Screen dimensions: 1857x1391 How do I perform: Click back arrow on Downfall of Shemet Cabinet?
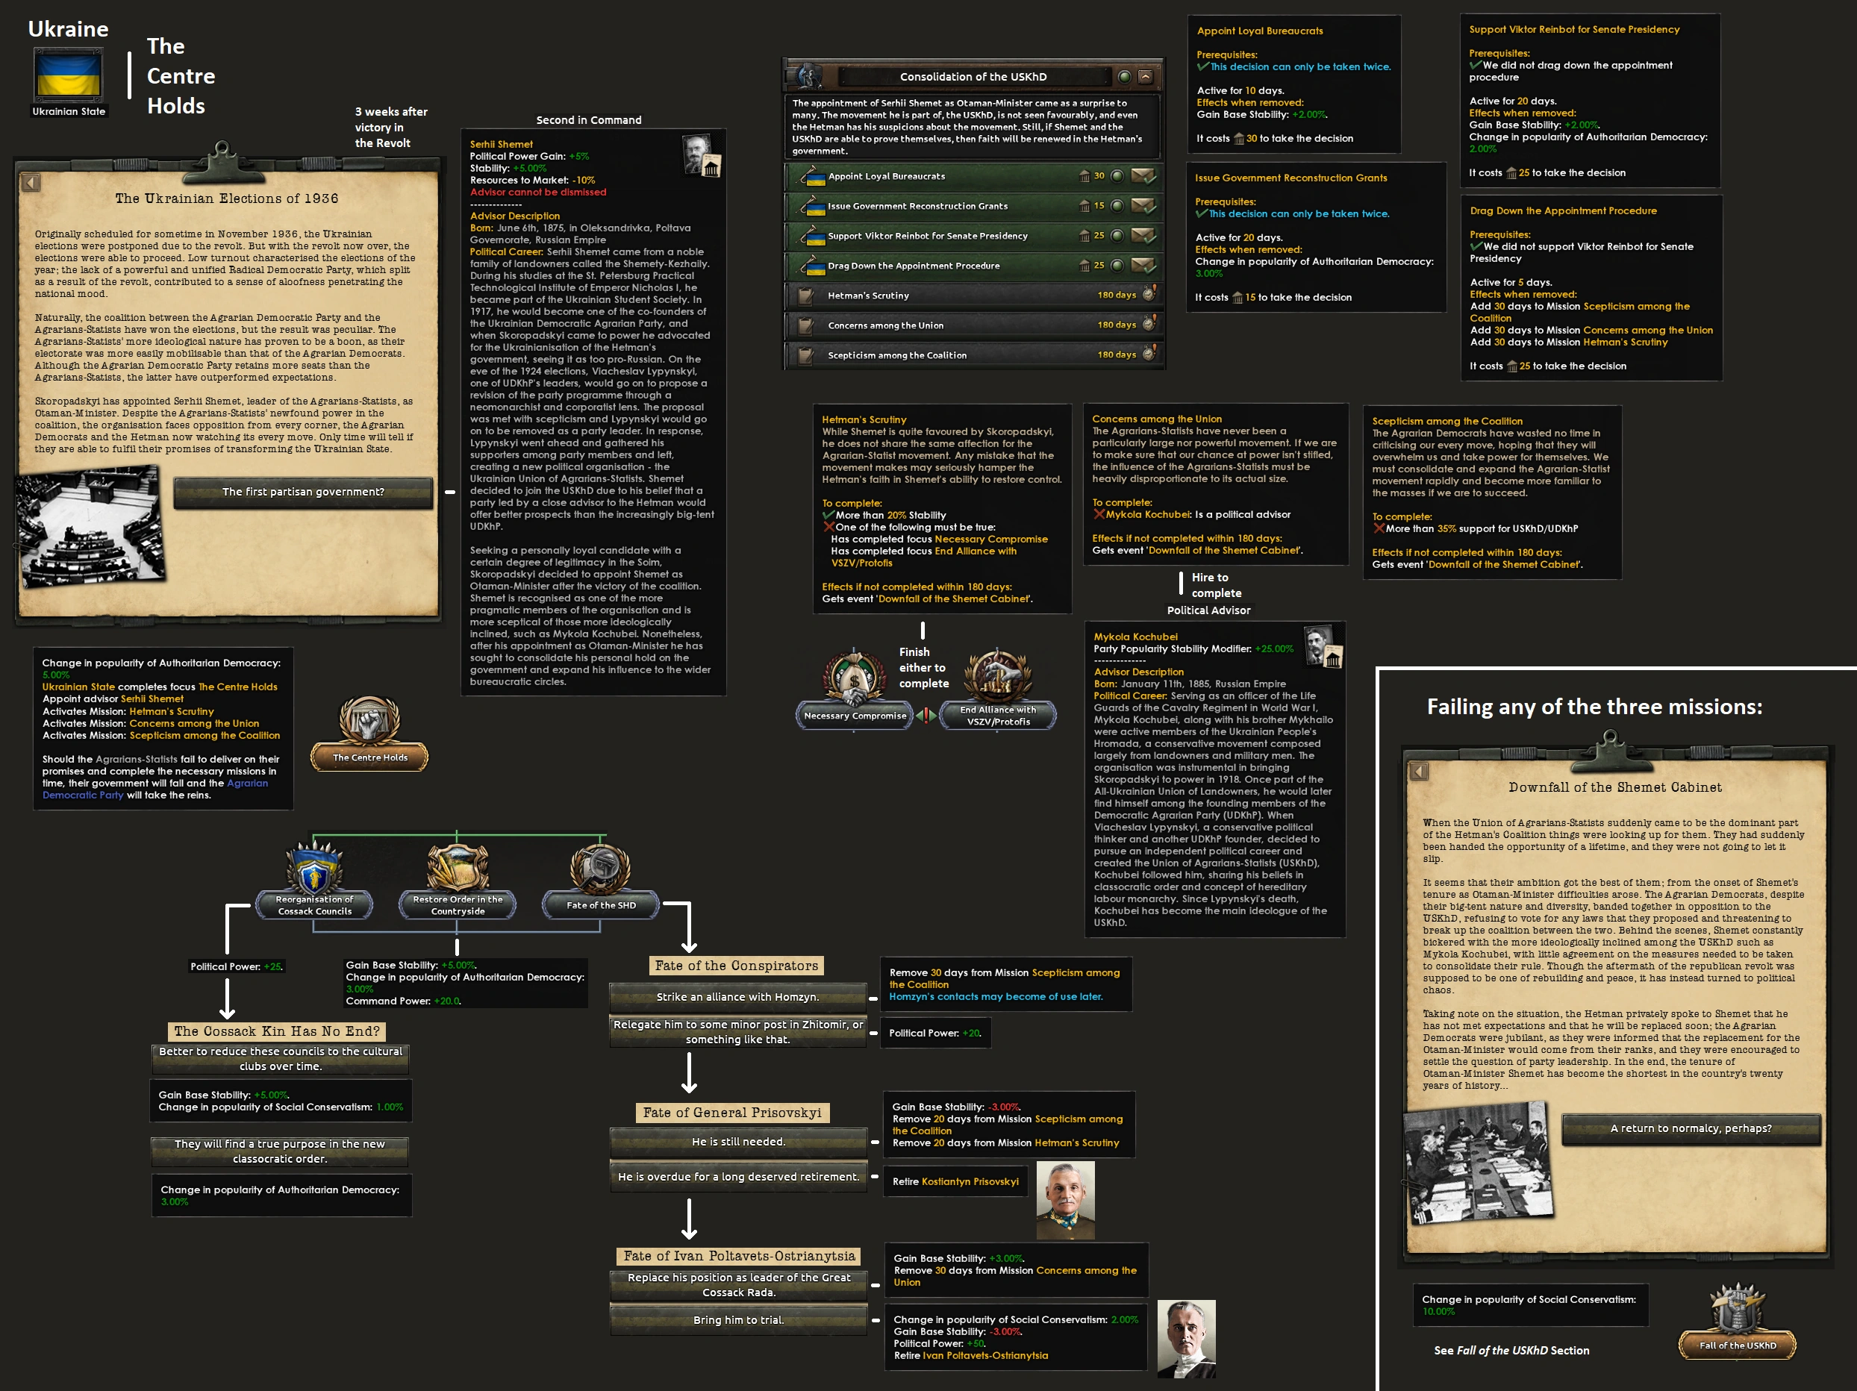point(1419,771)
